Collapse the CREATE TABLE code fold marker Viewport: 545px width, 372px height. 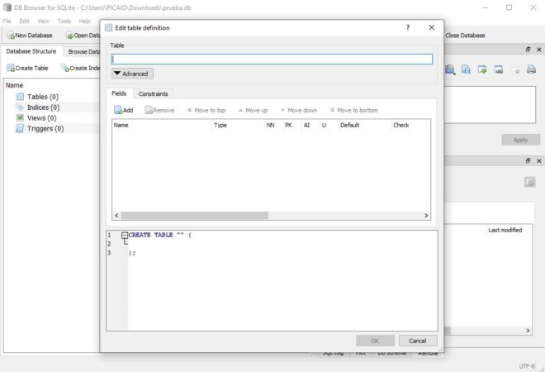pos(125,235)
